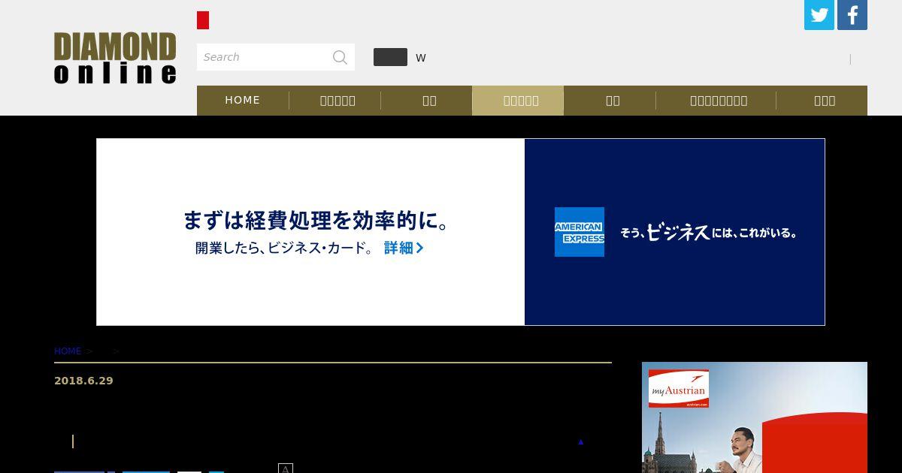Open the myAustrian advertisement image
This screenshot has height=473, width=902.
point(755,417)
